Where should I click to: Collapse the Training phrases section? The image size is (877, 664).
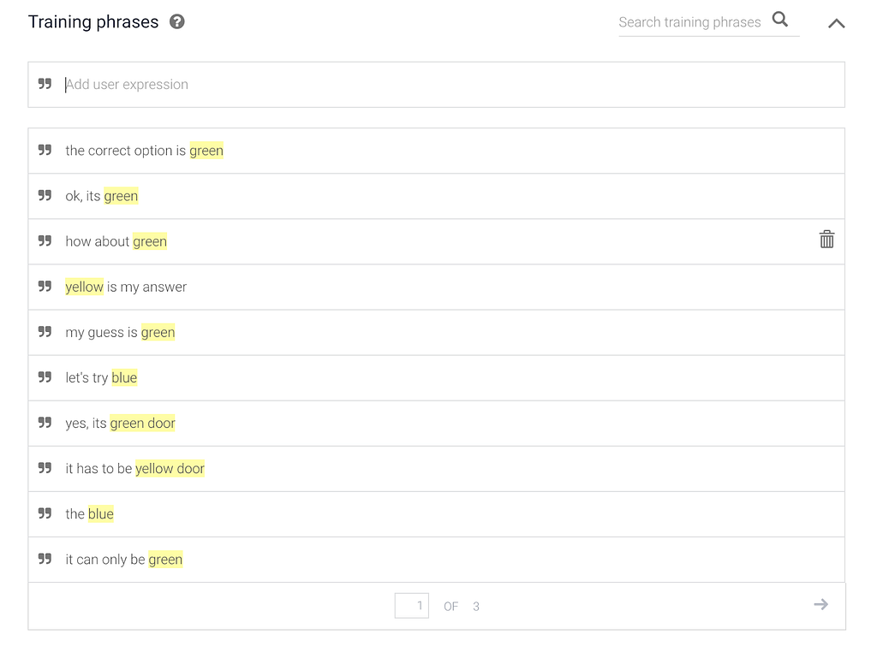point(836,23)
